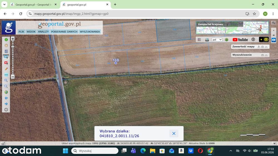Expand the Wyszukiwanie panel
Screen dimensions: 278x156
[x=263, y=55]
